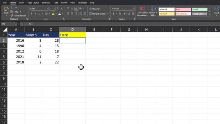Open the cell borders button

click(x=46, y=14)
